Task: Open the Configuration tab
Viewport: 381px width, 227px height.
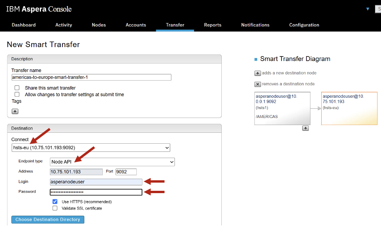Action: 304,25
